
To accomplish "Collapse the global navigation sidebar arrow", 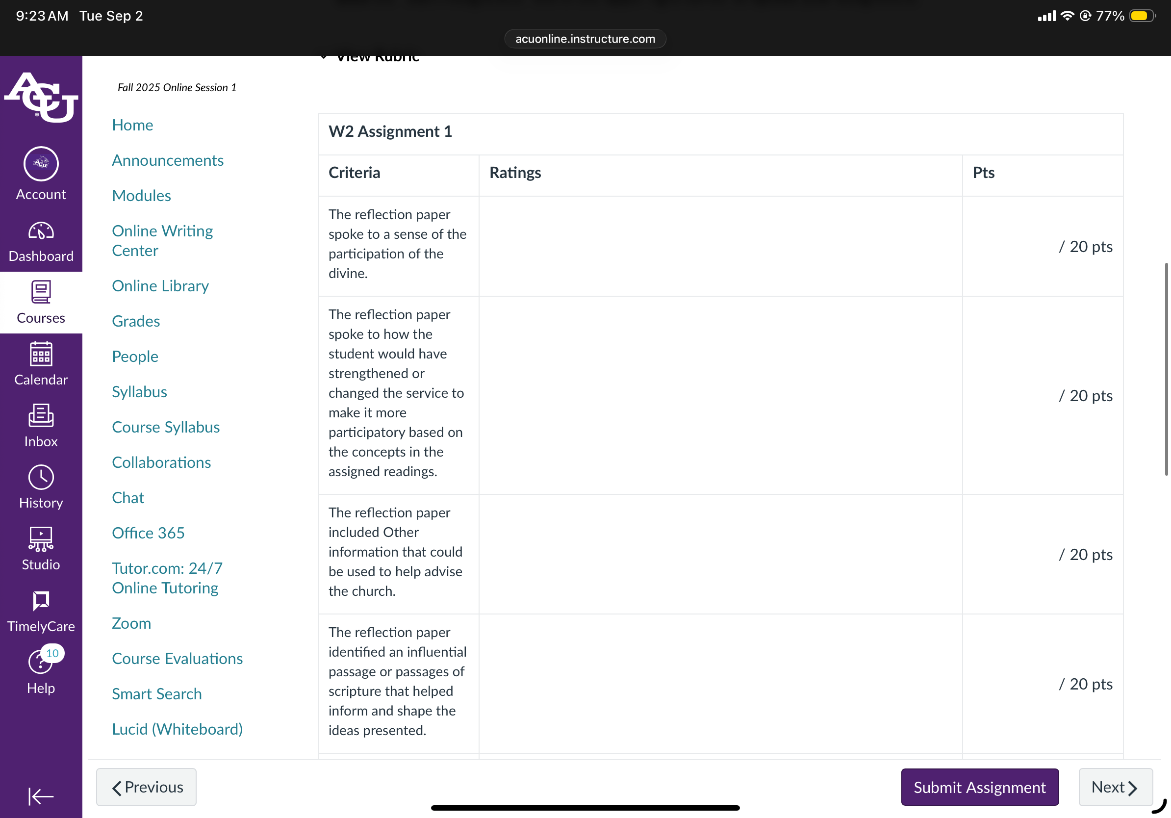I will pyautogui.click(x=41, y=796).
